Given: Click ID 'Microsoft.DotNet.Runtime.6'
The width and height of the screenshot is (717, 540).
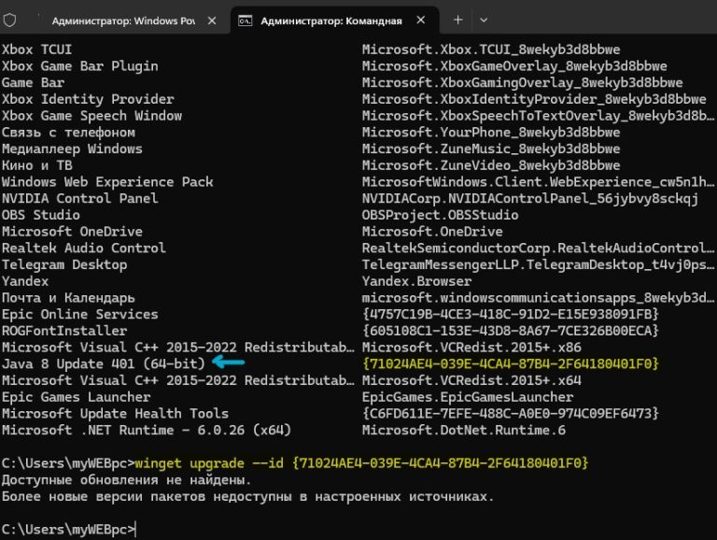Looking at the screenshot, I should [464, 430].
